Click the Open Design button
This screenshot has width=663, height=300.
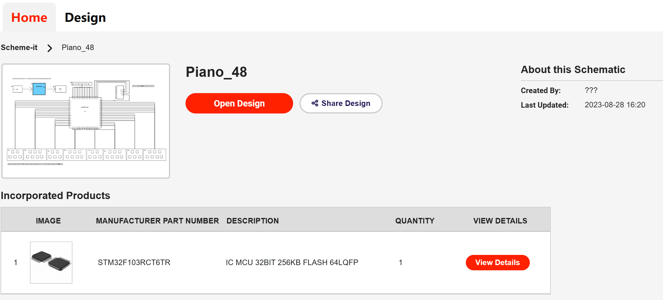[x=239, y=103]
